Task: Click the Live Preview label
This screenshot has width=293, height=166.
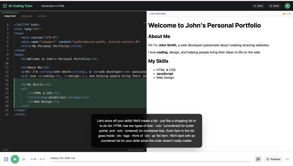Action: tap(157, 14)
